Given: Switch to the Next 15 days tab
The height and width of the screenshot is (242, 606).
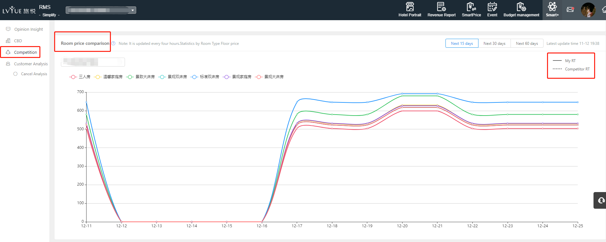Looking at the screenshot, I should tap(462, 43).
